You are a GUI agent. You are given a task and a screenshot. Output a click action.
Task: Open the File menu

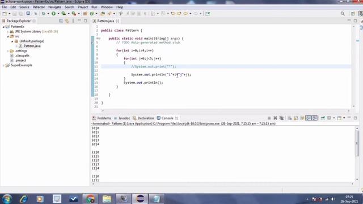pyautogui.click(x=5, y=7)
